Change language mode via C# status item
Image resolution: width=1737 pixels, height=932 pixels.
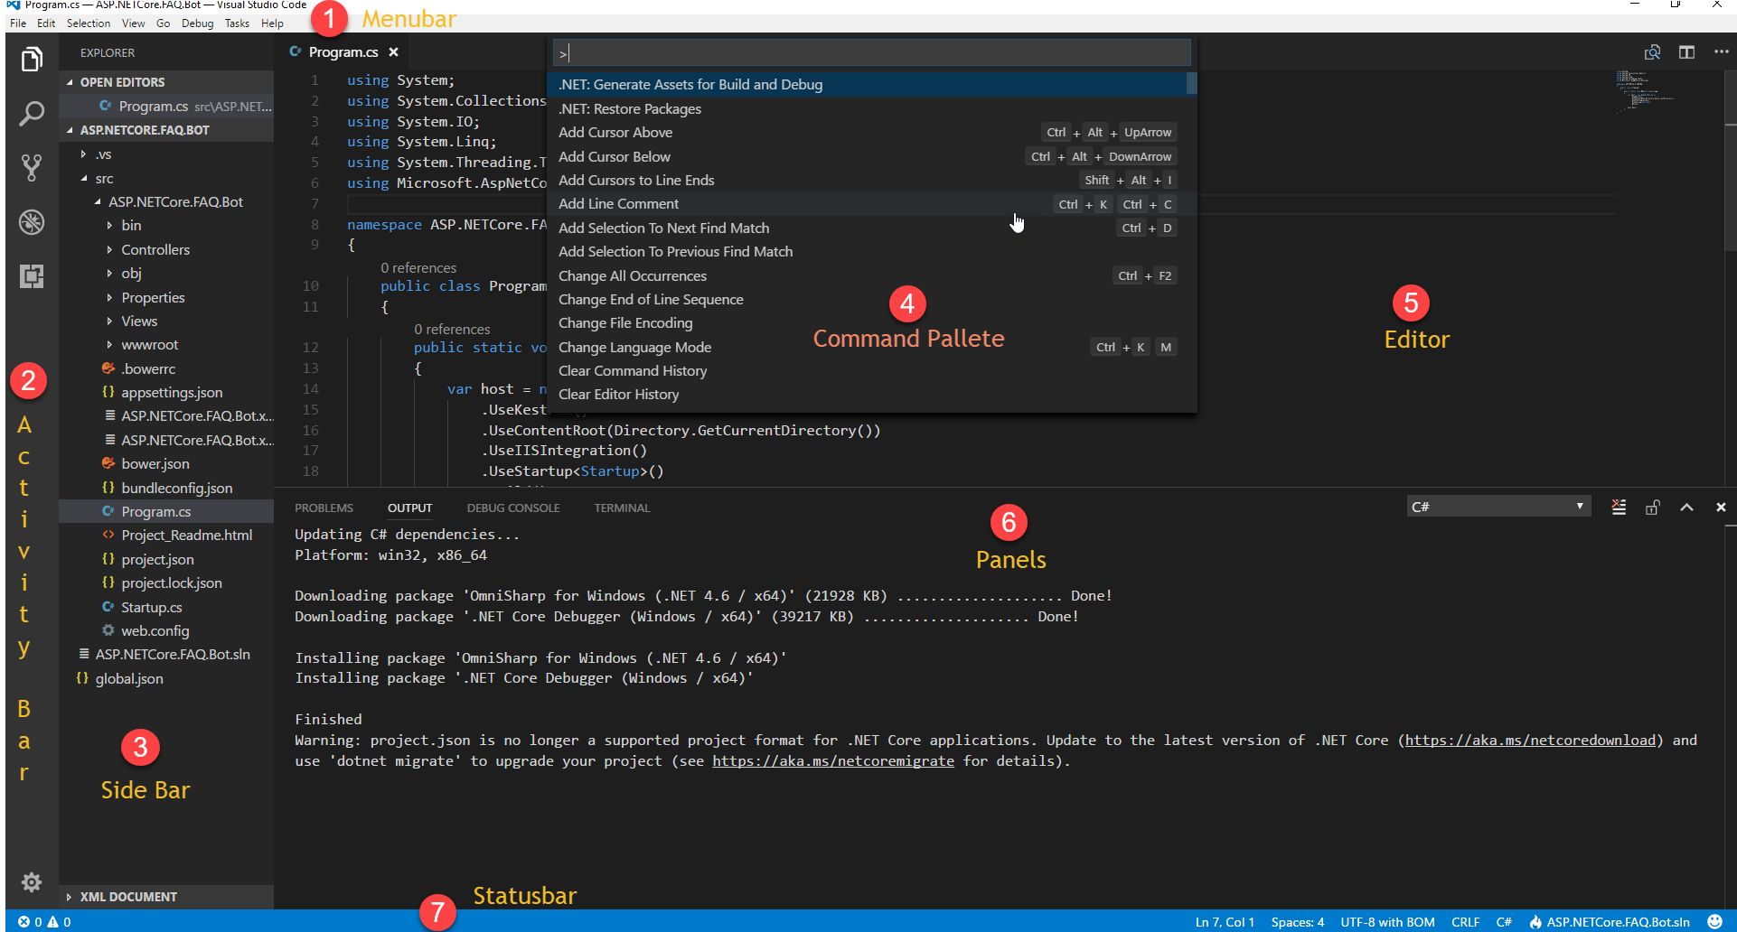(1504, 922)
